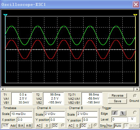Select Channel B coupling radio indicator
The height and width of the screenshot is (130, 140).
coord(95,125)
